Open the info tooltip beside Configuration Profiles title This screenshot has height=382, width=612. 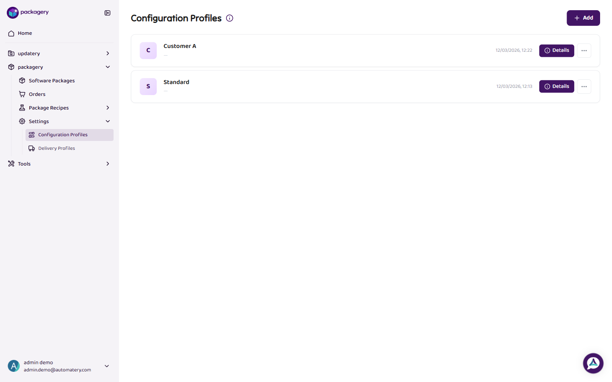point(229,18)
